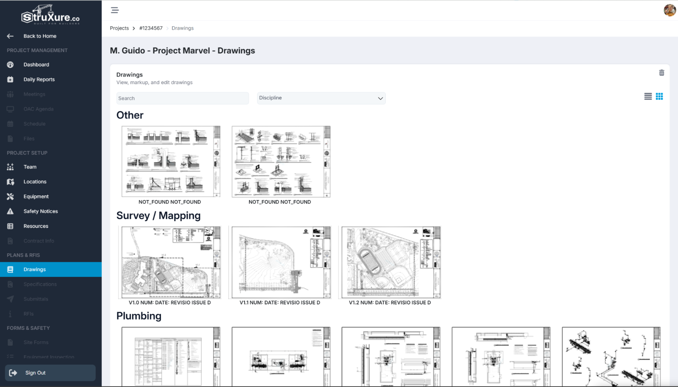The width and height of the screenshot is (678, 387).
Task: Toggle the hamburger navigation menu
Action: point(115,10)
